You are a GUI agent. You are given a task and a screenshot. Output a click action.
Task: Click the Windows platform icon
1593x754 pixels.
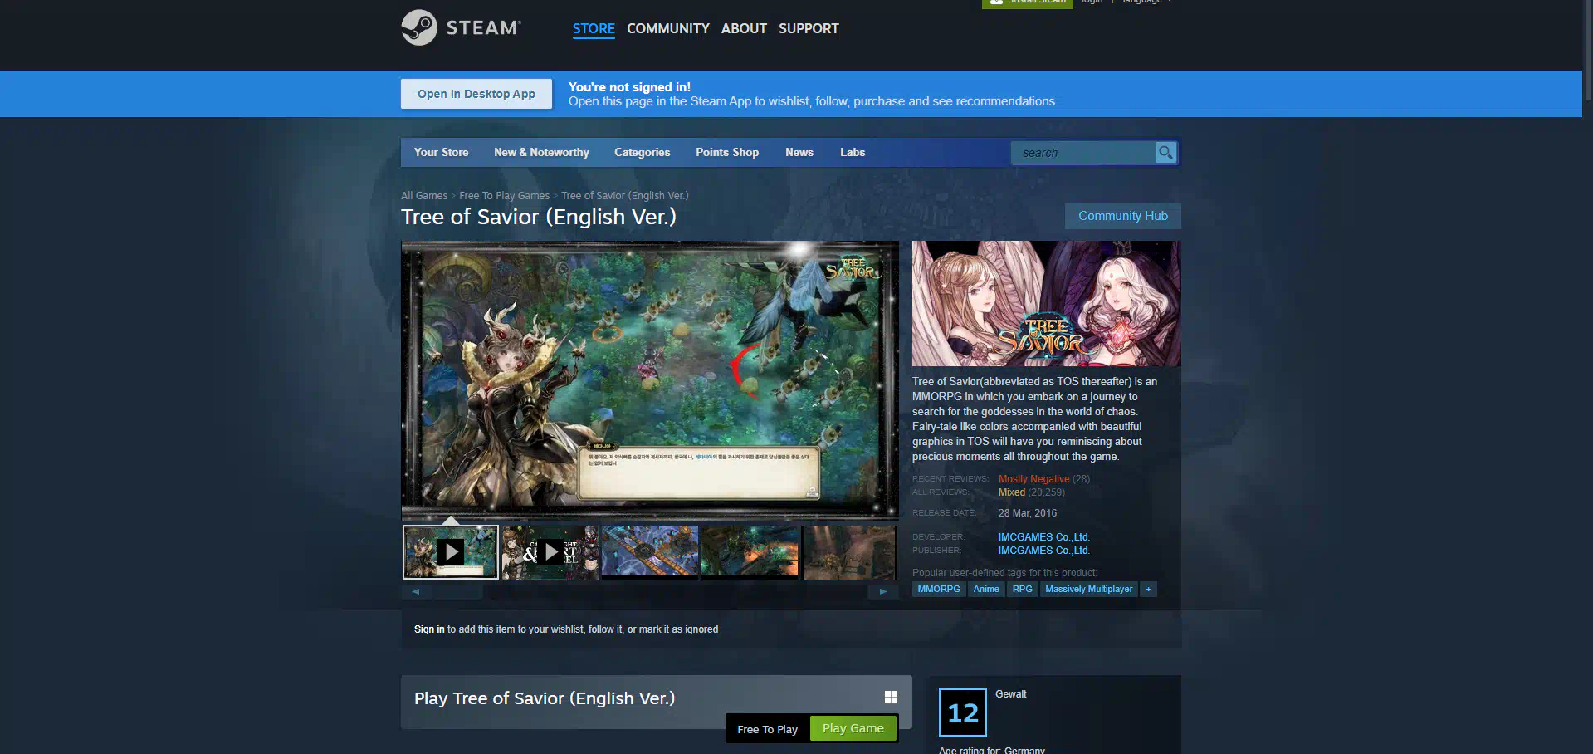(x=891, y=698)
